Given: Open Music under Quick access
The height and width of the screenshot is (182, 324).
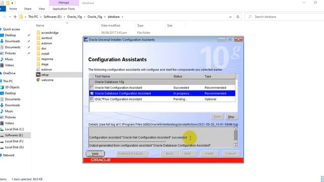Looking at the screenshot, I should point(9,59).
